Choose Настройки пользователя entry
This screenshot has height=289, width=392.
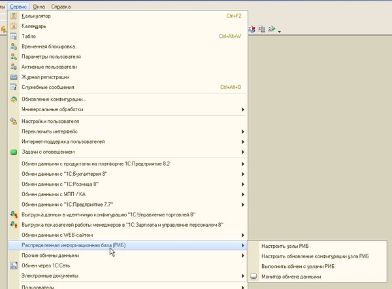pos(127,122)
